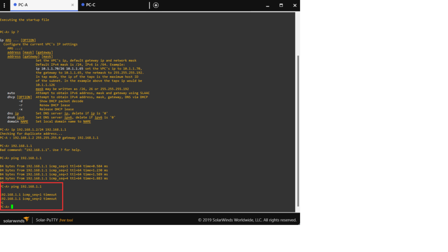Click the SolarWinds copyright notice text
This screenshot has height=252, width=448.
(247, 220)
